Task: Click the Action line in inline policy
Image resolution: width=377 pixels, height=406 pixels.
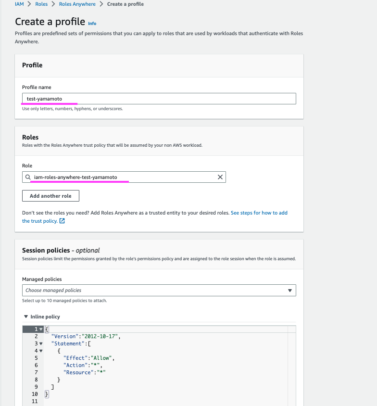Action: 83,365
